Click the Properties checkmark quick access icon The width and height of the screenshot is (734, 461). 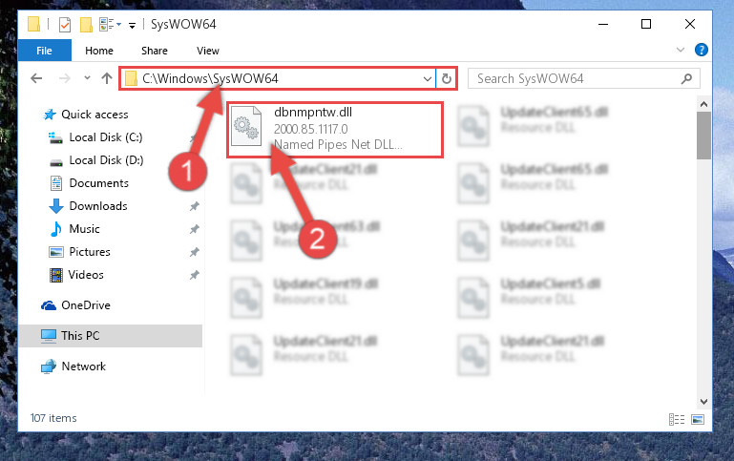[x=65, y=24]
